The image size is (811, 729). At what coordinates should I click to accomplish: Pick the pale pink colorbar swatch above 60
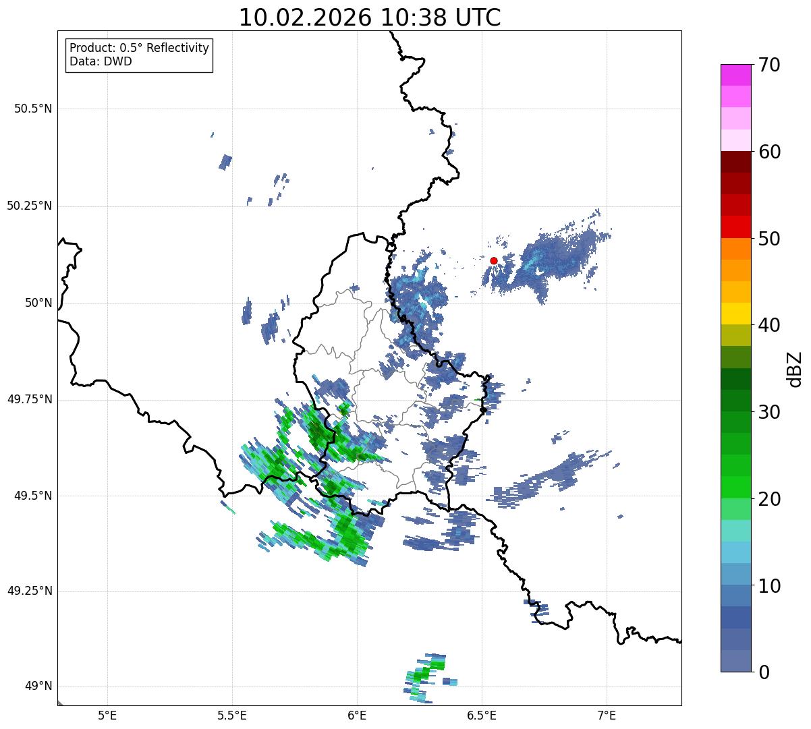coord(735,140)
